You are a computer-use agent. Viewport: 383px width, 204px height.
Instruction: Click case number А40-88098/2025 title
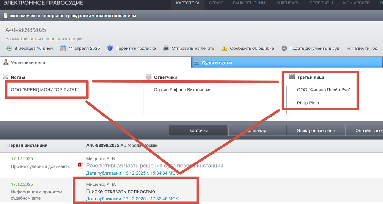[x=26, y=30]
